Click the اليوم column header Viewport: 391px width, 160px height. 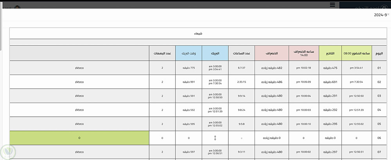[x=379, y=53]
